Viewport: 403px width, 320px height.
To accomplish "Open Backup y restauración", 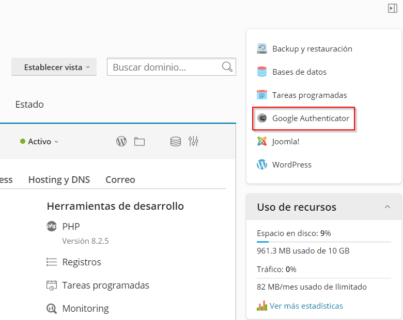I will point(312,49).
